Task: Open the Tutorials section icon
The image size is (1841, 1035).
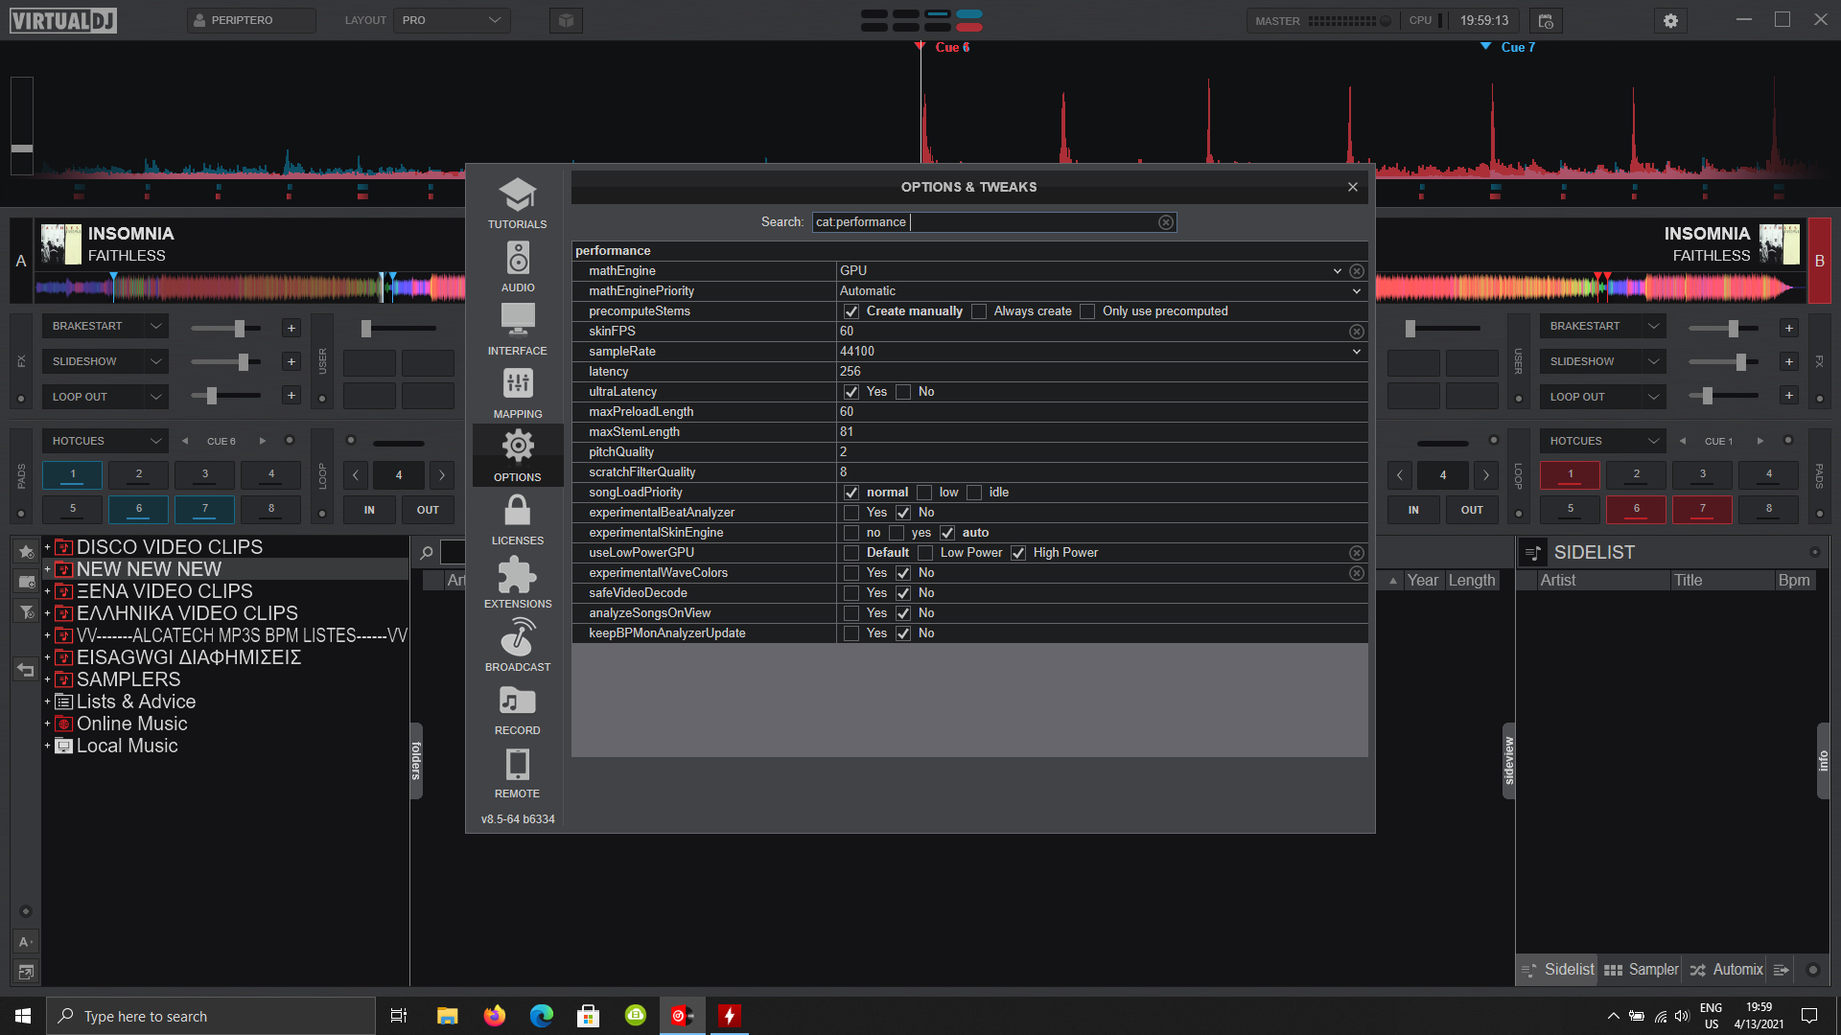Action: click(517, 203)
